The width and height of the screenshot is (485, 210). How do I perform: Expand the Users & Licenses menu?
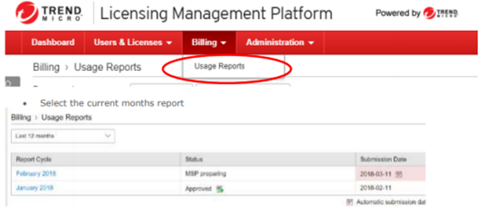tap(133, 42)
